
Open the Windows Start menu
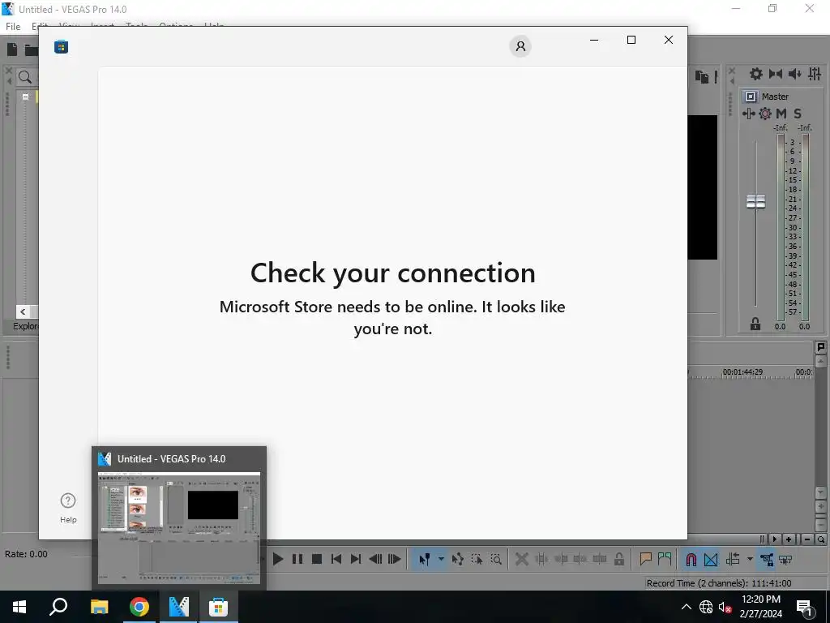tap(19, 607)
